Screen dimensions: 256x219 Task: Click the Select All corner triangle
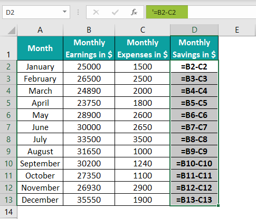point(12,31)
